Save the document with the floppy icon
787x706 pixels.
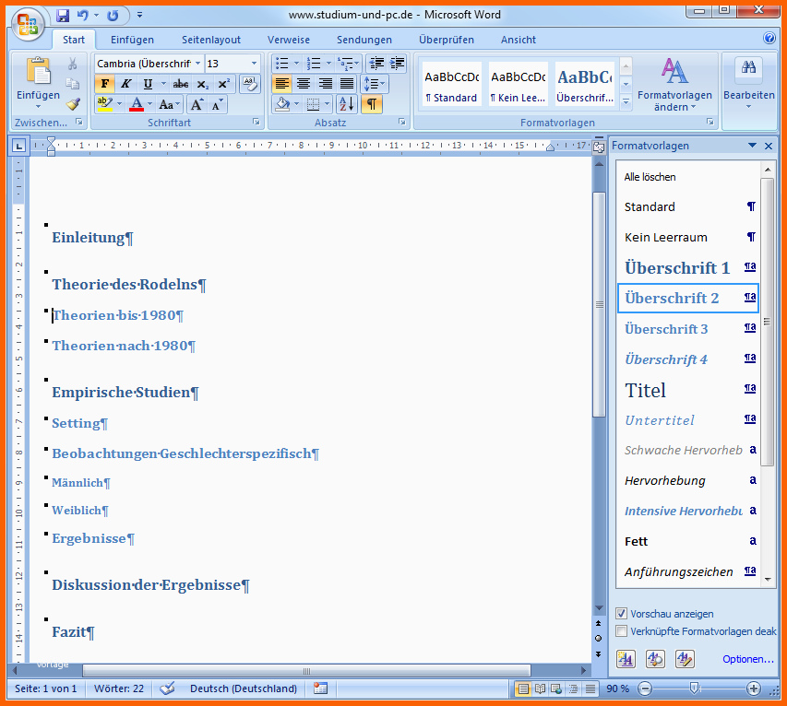[x=63, y=16]
